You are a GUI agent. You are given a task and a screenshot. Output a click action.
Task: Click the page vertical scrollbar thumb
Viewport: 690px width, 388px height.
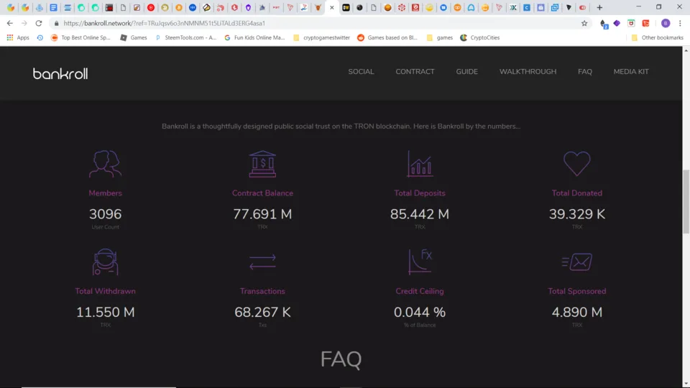[x=686, y=201]
